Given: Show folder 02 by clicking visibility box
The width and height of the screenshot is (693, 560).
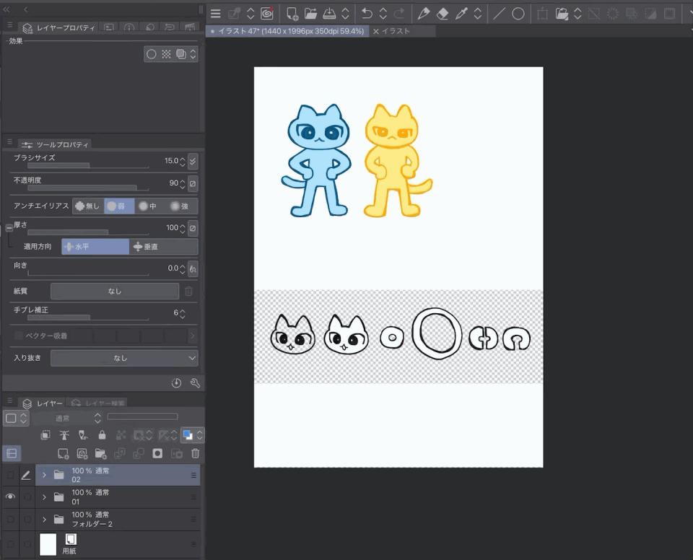Looking at the screenshot, I should (x=10, y=475).
